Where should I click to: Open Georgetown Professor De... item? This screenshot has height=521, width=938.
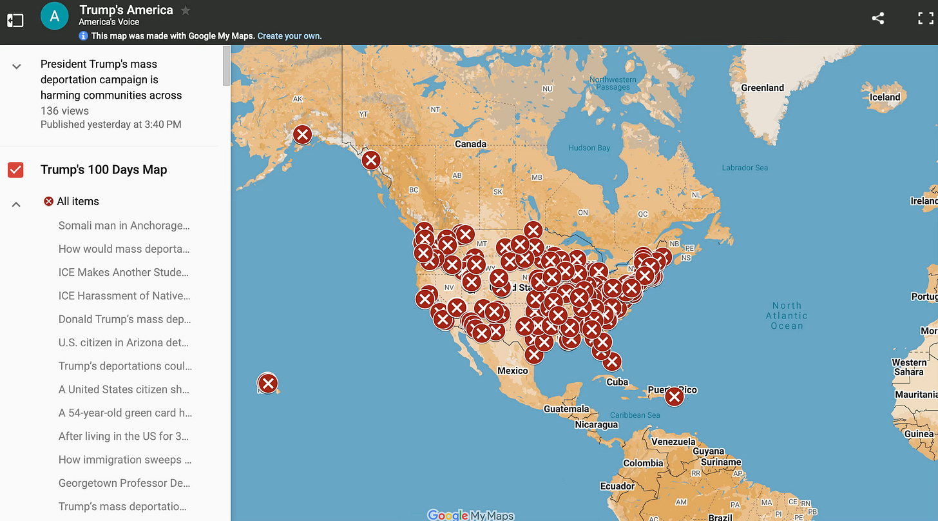(124, 483)
